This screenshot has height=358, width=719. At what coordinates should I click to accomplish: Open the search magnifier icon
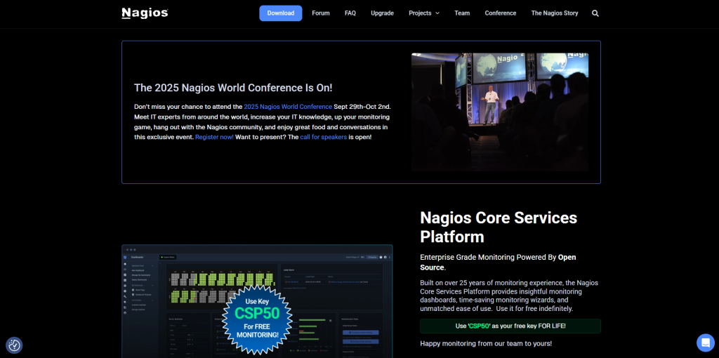tap(595, 13)
